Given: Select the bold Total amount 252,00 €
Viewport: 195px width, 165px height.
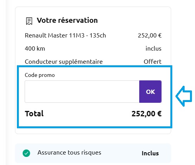Looking at the screenshot, I should (147, 114).
